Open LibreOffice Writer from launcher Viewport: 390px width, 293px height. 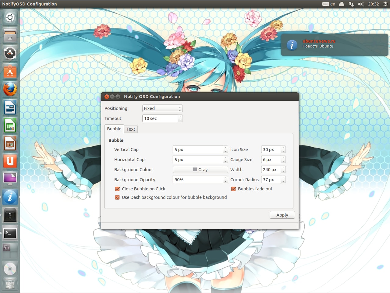coord(10,107)
